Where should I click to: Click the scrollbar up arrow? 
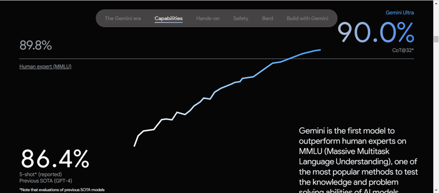click(x=436, y=2)
